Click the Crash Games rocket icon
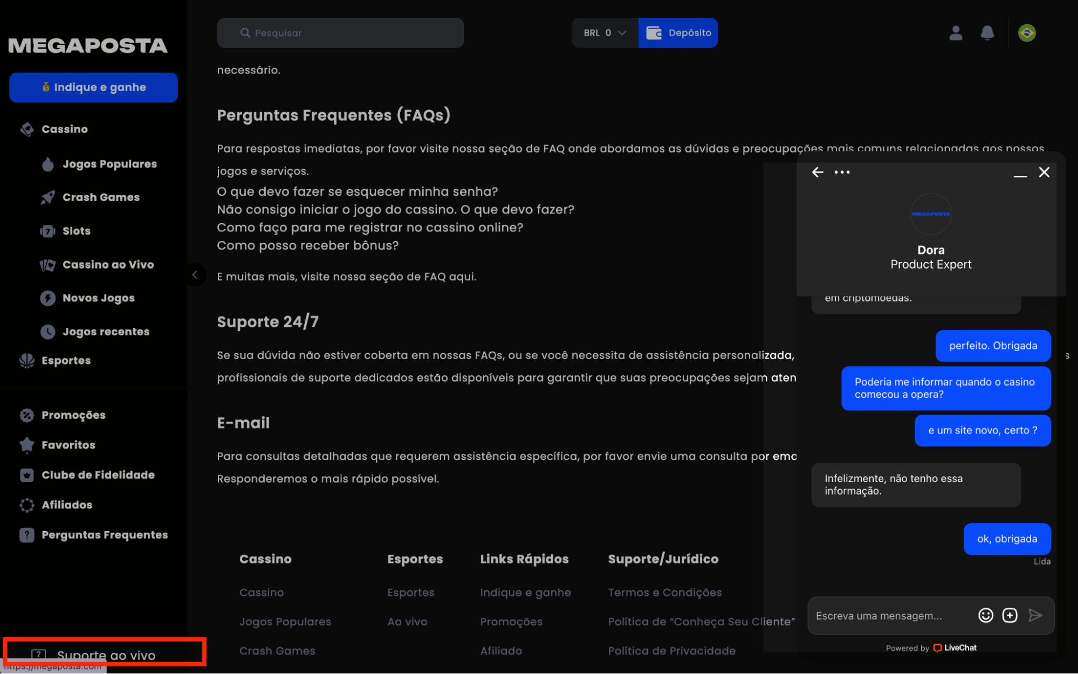 click(48, 197)
